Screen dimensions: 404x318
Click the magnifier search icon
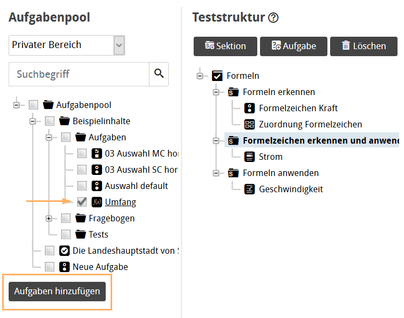point(159,74)
